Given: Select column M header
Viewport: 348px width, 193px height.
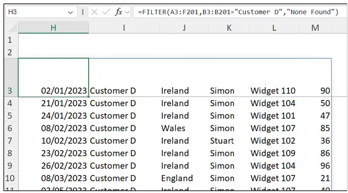Looking at the screenshot, I should [x=315, y=28].
